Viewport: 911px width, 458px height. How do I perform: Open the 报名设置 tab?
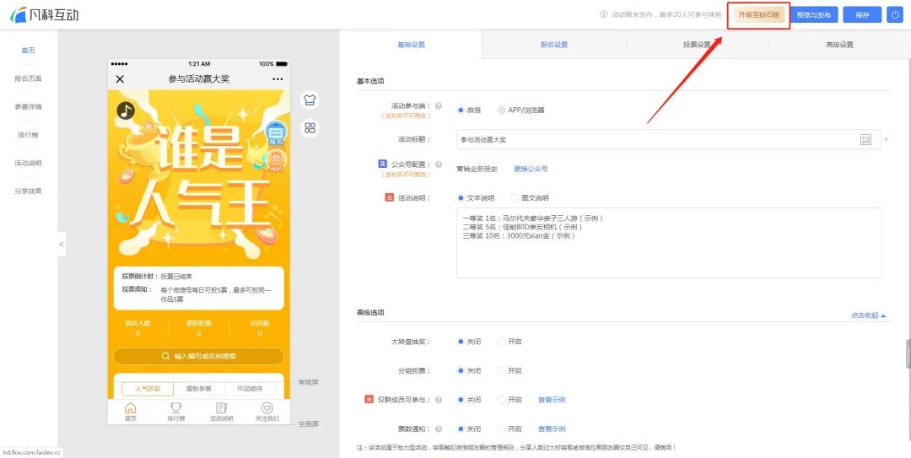click(553, 44)
